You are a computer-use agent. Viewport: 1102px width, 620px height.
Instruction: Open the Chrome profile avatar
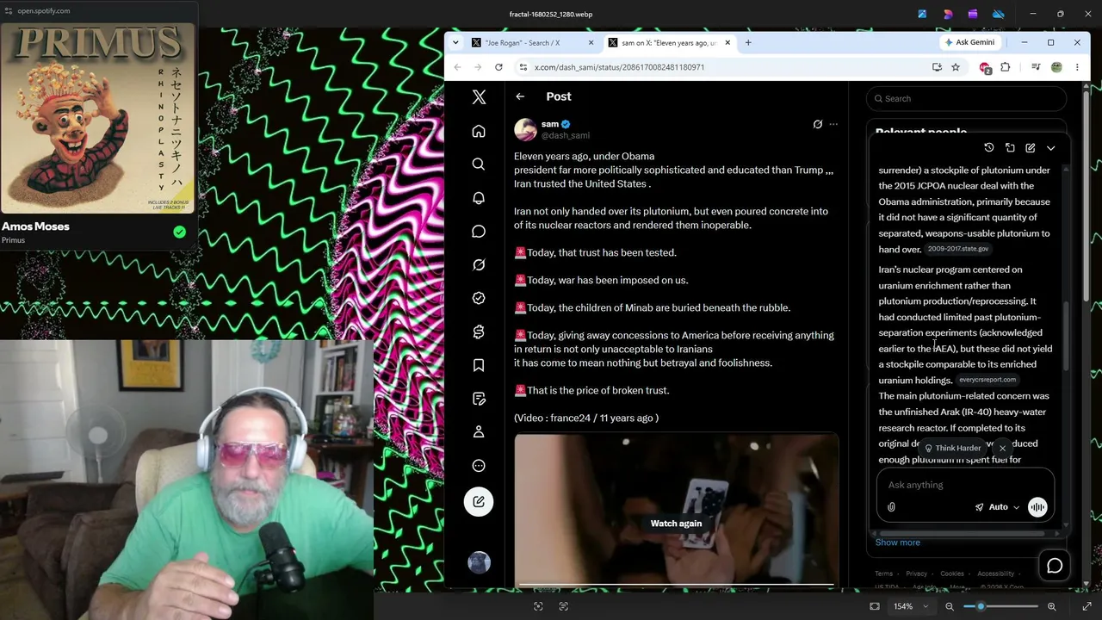tap(1056, 67)
